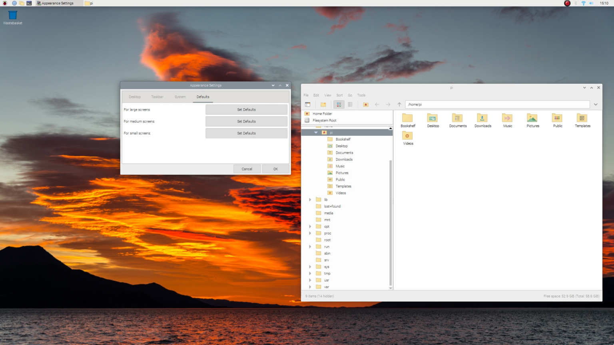Switch file view to detailed list mode
This screenshot has width=614, height=345.
click(350, 104)
